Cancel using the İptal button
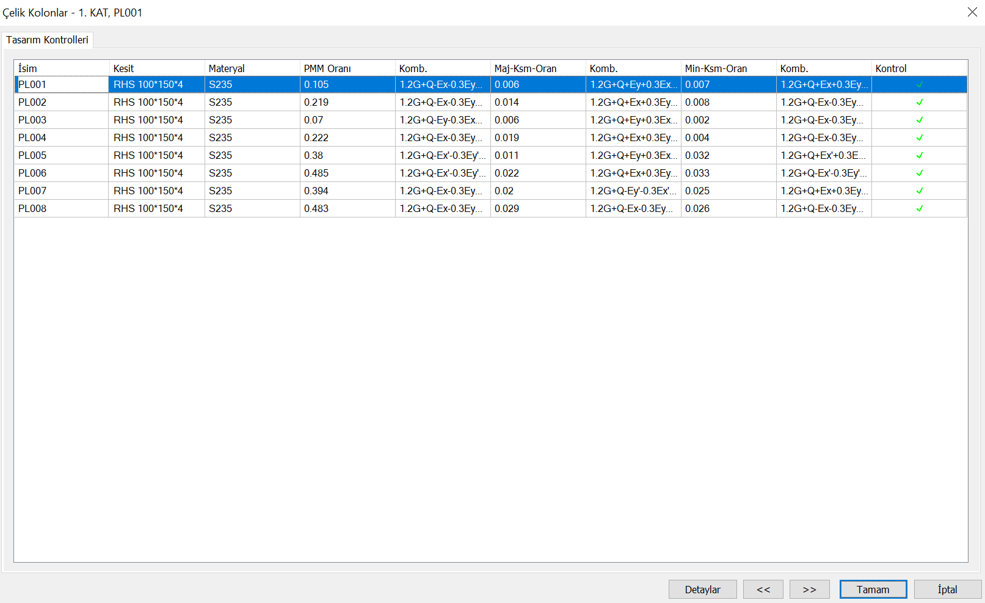Viewport: 985px width, 603px height. pos(947,590)
